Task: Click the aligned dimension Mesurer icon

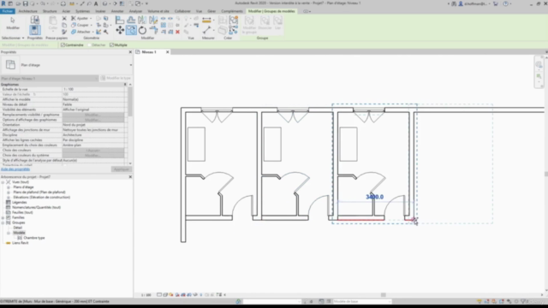Action: (x=206, y=20)
